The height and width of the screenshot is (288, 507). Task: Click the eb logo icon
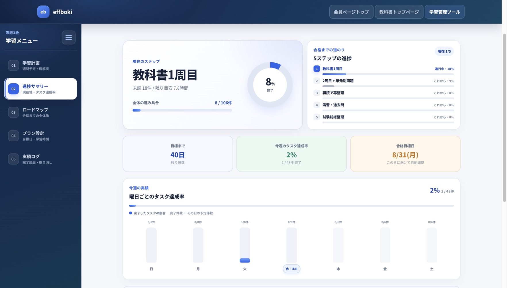tap(43, 12)
